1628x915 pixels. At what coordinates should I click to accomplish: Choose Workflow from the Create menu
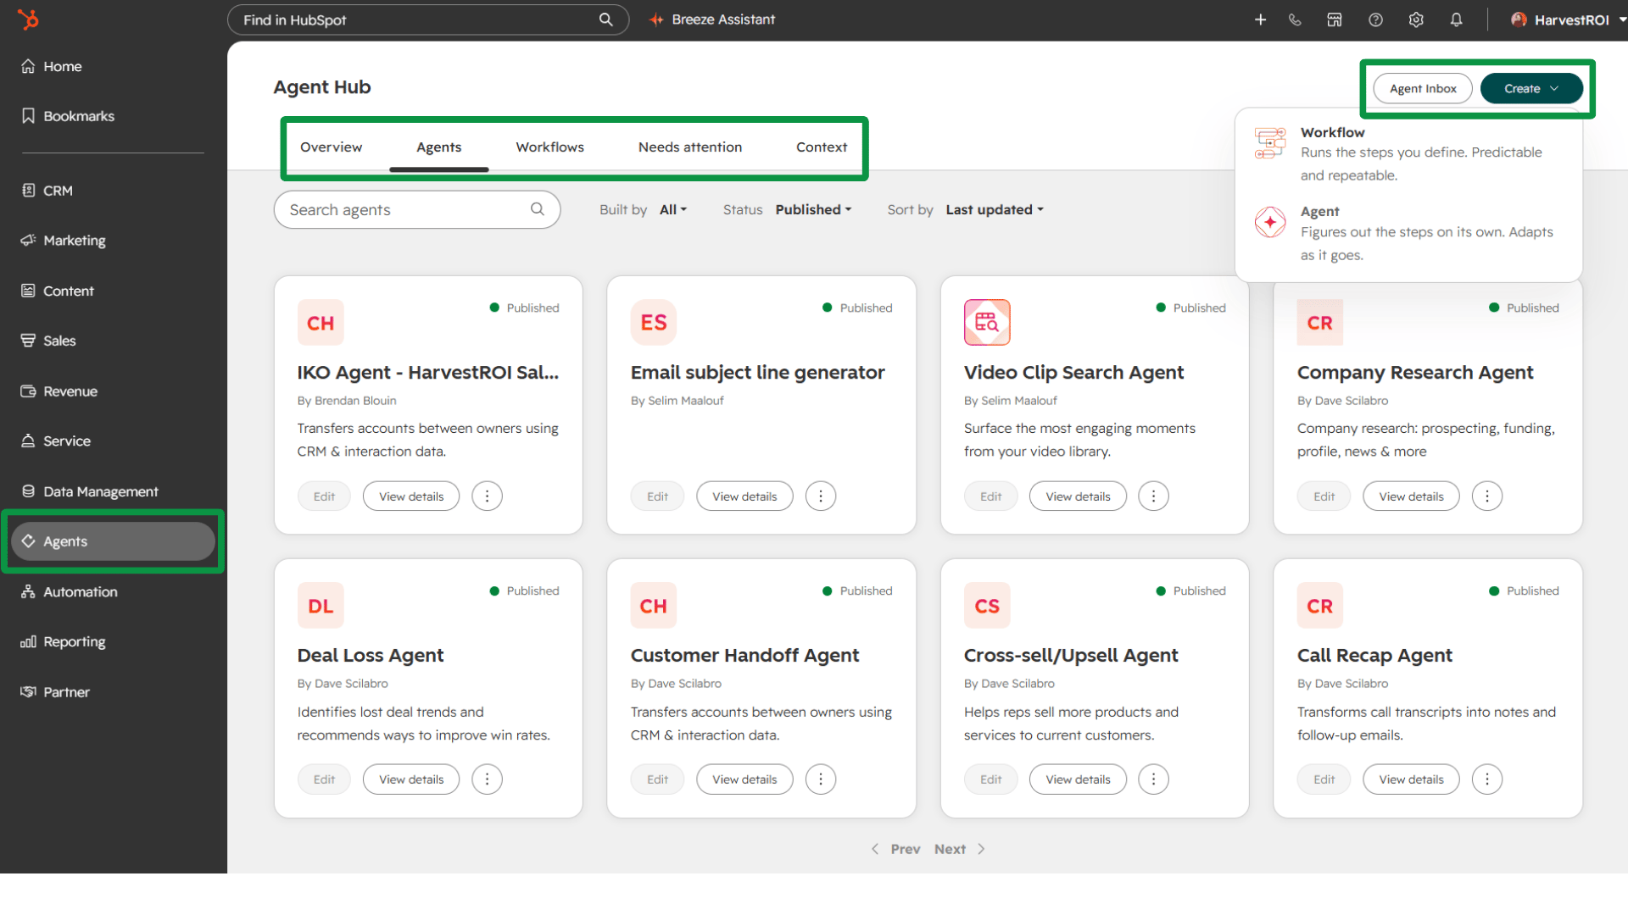click(1408, 153)
